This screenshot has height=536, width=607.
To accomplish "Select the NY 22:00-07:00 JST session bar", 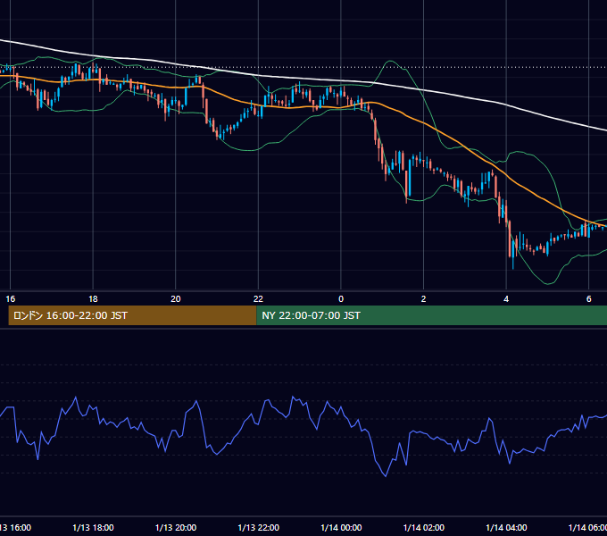I will click(432, 315).
